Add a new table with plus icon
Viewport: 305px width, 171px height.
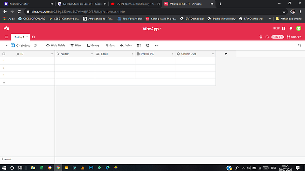(34, 37)
